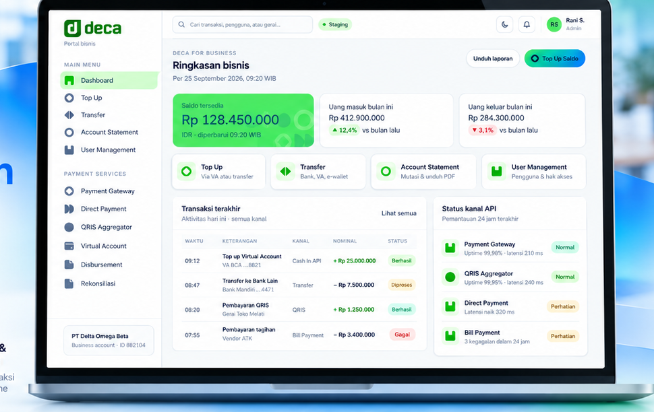Open notifications bell icon

(527, 25)
